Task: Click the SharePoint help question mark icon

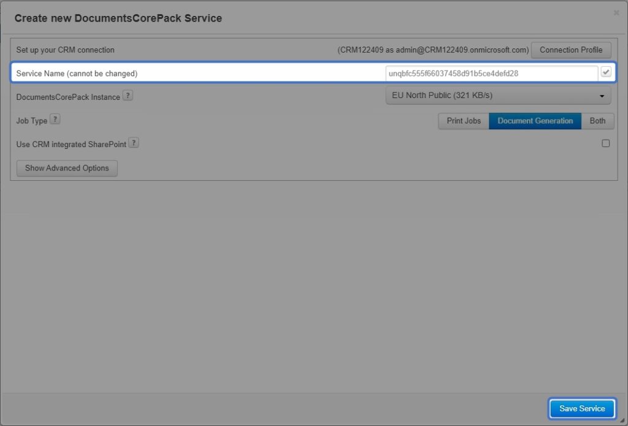Action: tap(133, 143)
